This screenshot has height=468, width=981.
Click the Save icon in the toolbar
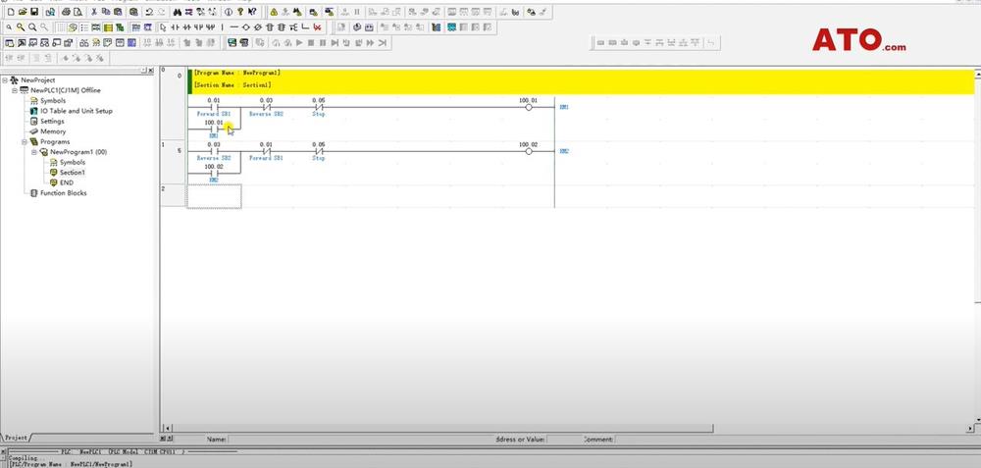coord(34,12)
